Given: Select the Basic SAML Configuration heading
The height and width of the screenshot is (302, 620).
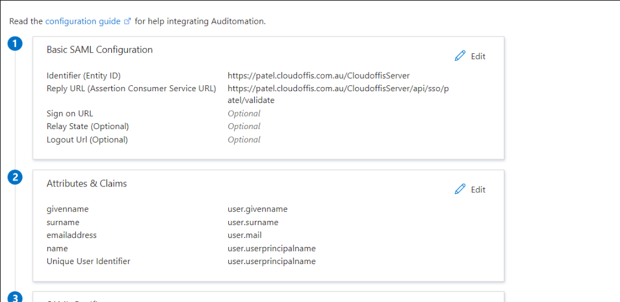Looking at the screenshot, I should tap(100, 50).
